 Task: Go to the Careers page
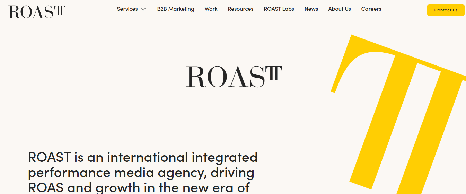tap(371, 9)
